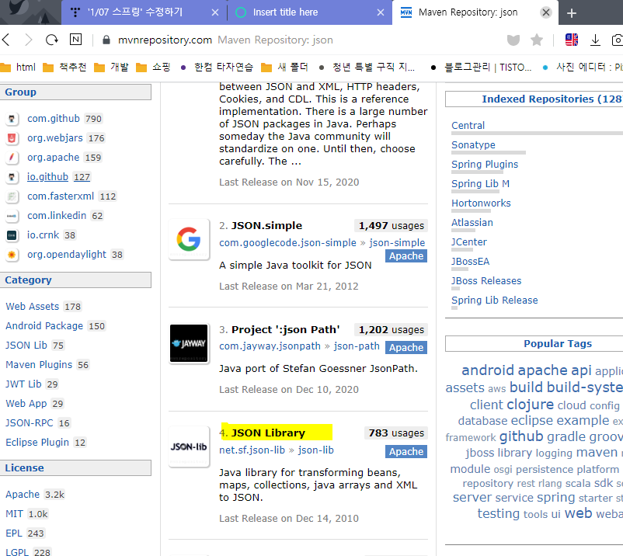Open the Web Assets category

click(32, 307)
